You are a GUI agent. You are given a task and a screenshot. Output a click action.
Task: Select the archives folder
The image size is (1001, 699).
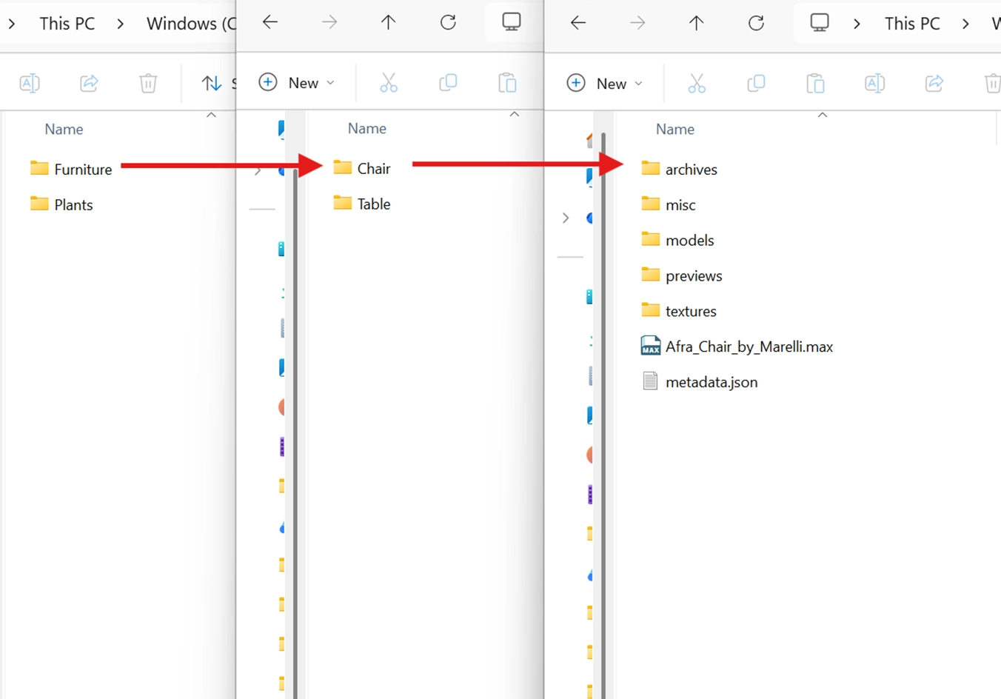679,169
